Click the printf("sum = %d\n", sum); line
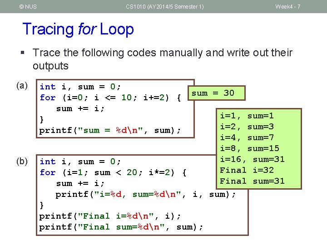 click(110, 130)
